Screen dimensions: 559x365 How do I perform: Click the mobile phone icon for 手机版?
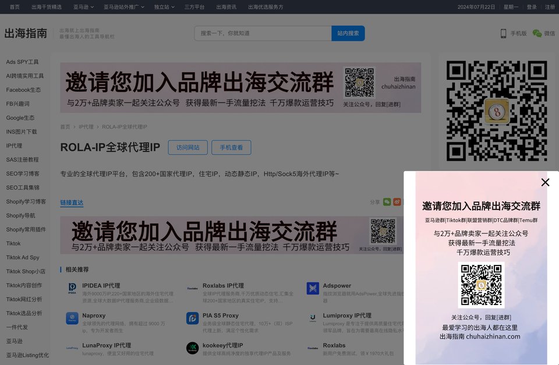(503, 34)
